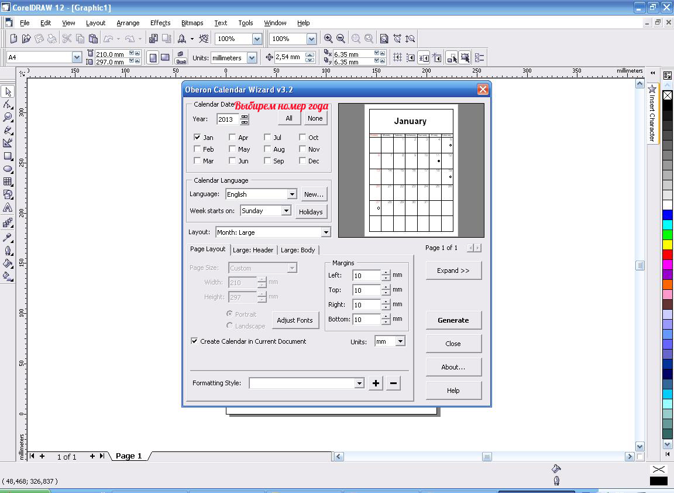Viewport: 674px width, 493px height.
Task: Select the Graph Paper tool in the toolbox
Action: [x=8, y=182]
